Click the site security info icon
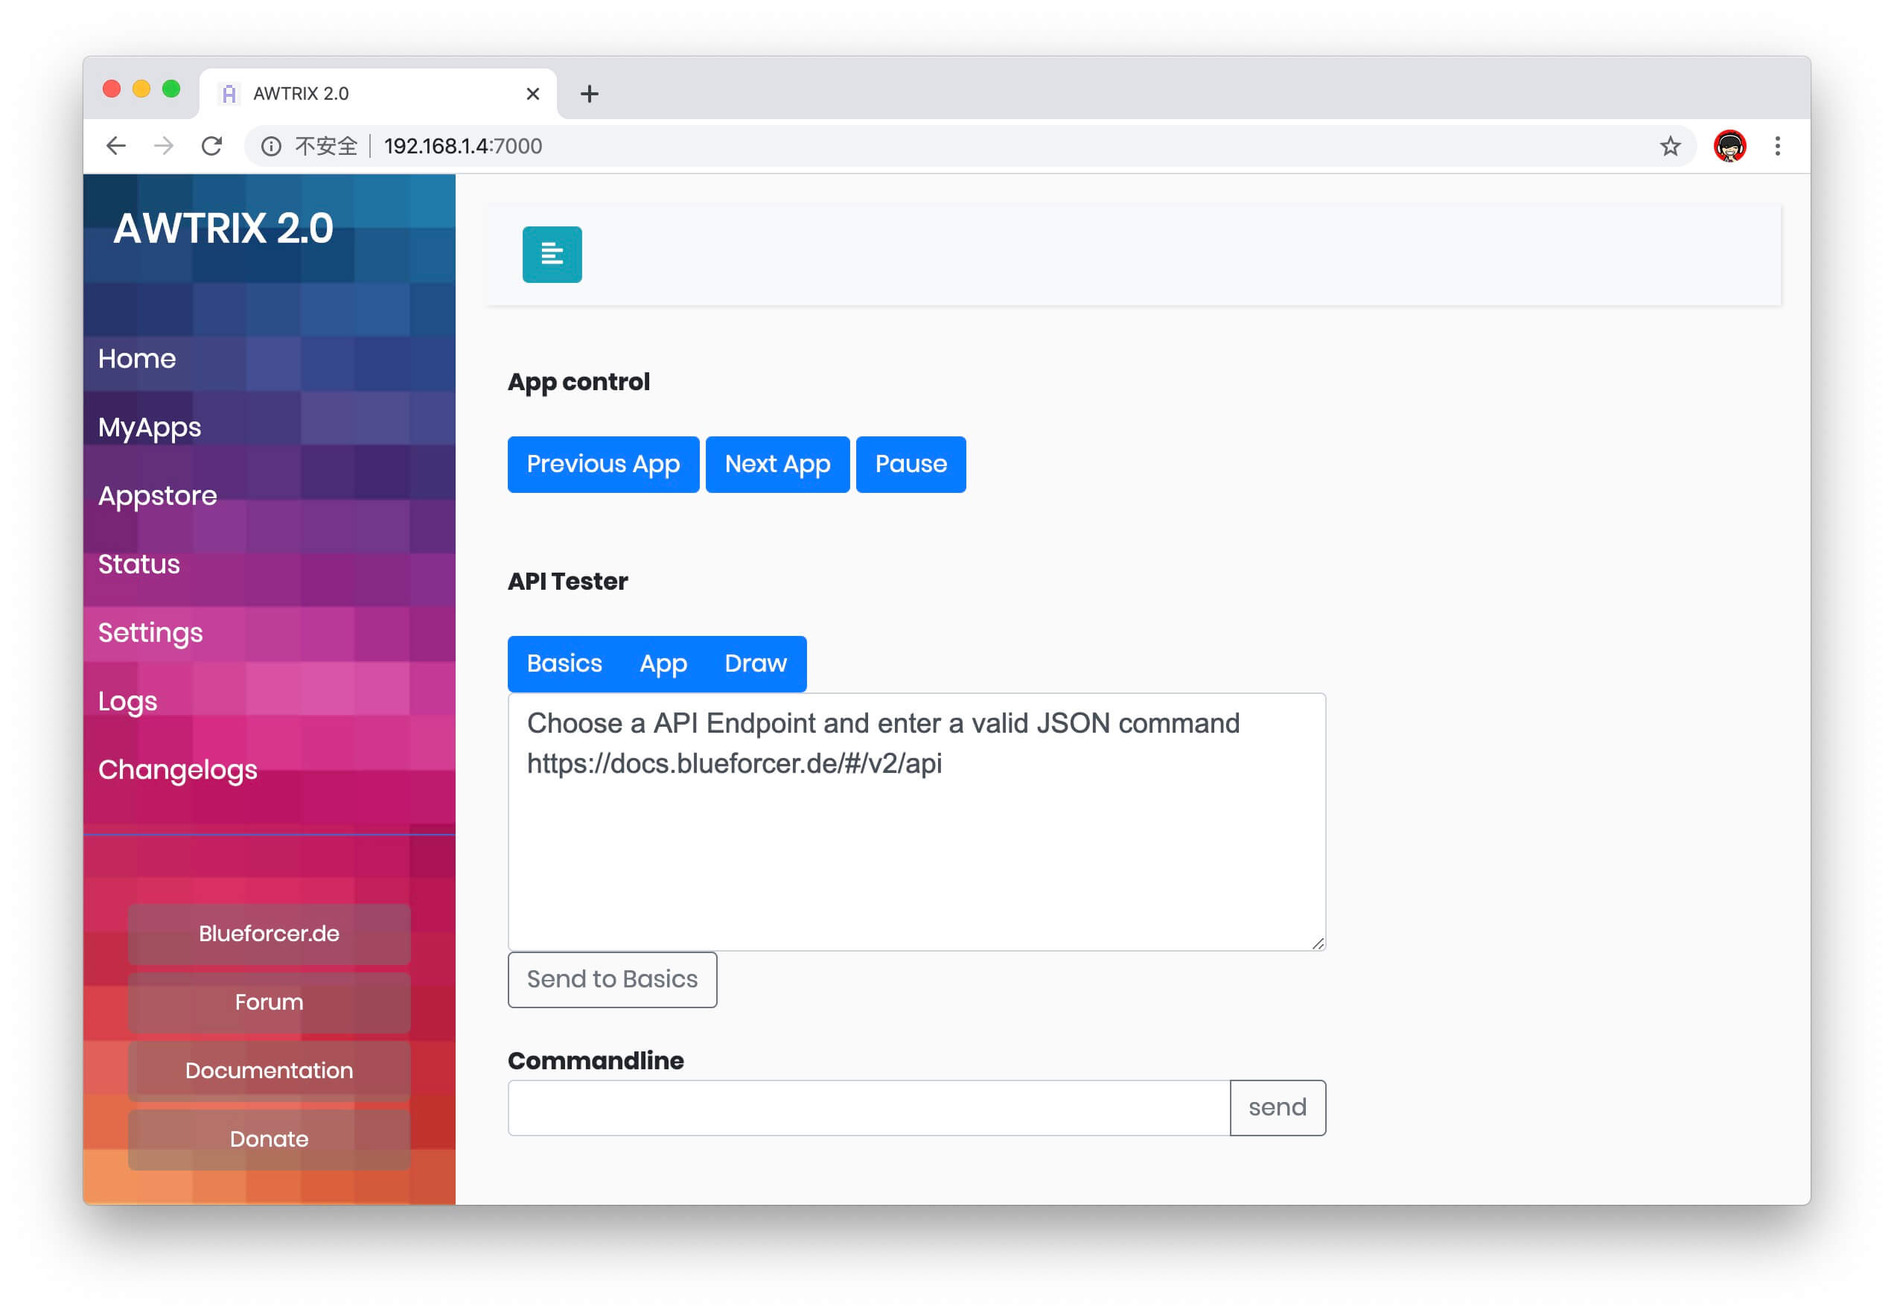Screen dimensions: 1894x1315 [x=271, y=146]
